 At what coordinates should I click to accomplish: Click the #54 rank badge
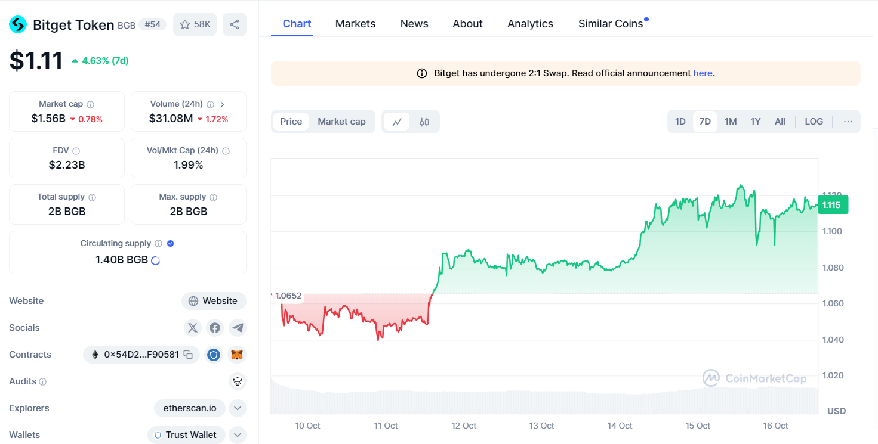pyautogui.click(x=152, y=24)
